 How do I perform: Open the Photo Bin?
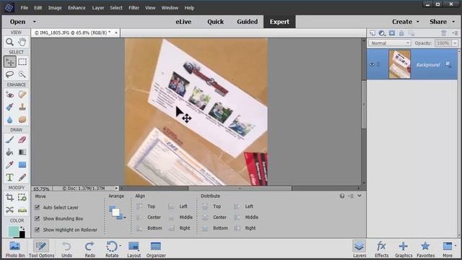pos(15,249)
